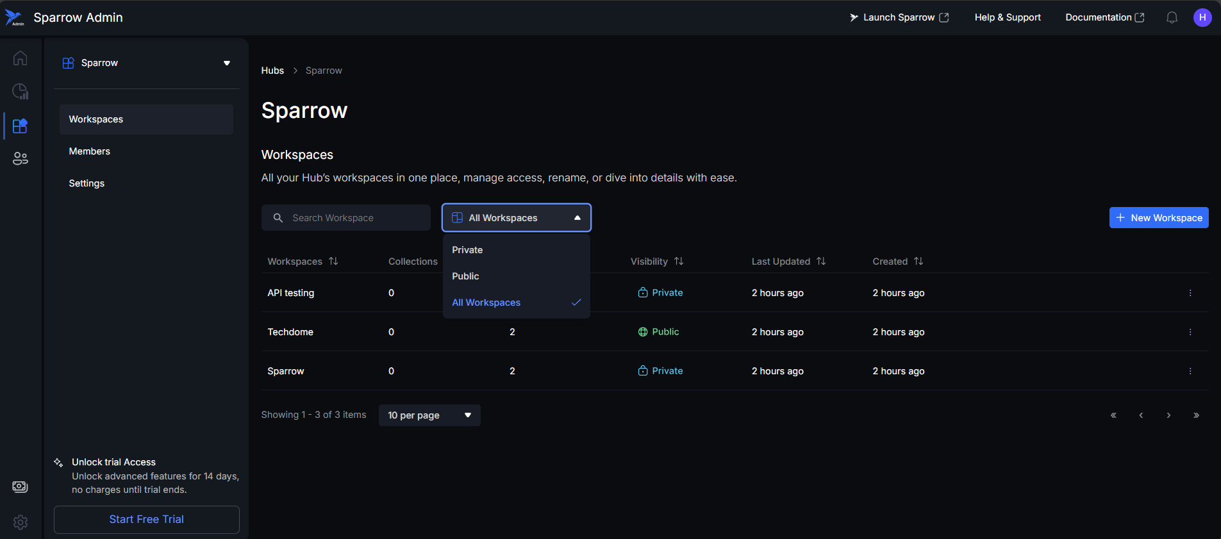Open the billing icon in sidebar
This screenshot has height=539, width=1221.
(x=20, y=487)
